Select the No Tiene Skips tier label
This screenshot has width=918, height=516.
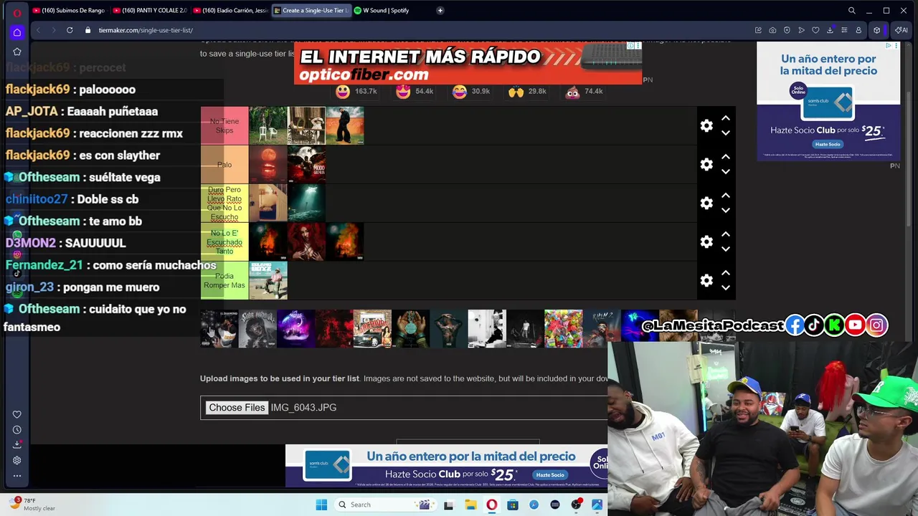click(x=224, y=125)
